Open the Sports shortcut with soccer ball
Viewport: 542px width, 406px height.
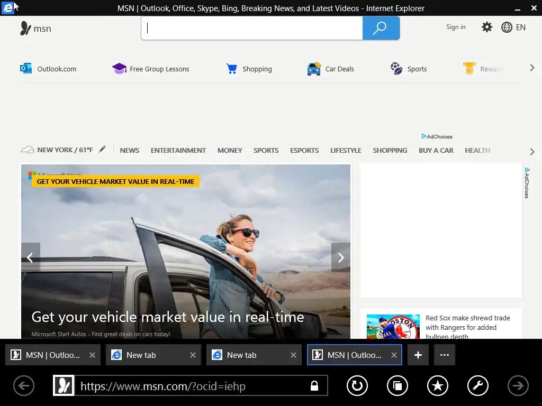tap(409, 69)
